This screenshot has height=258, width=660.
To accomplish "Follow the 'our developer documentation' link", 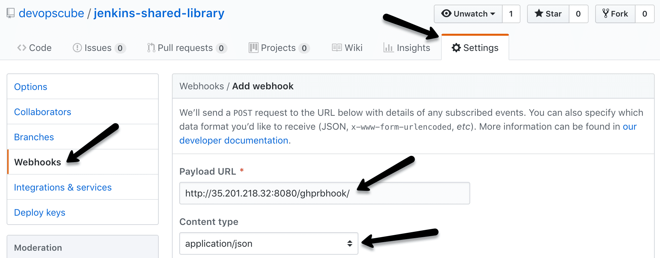I will 234,141.
